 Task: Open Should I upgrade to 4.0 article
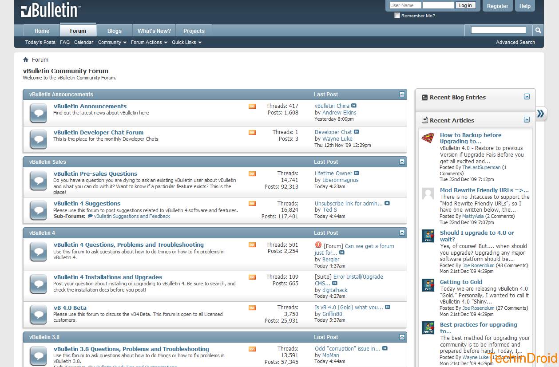[x=477, y=236]
